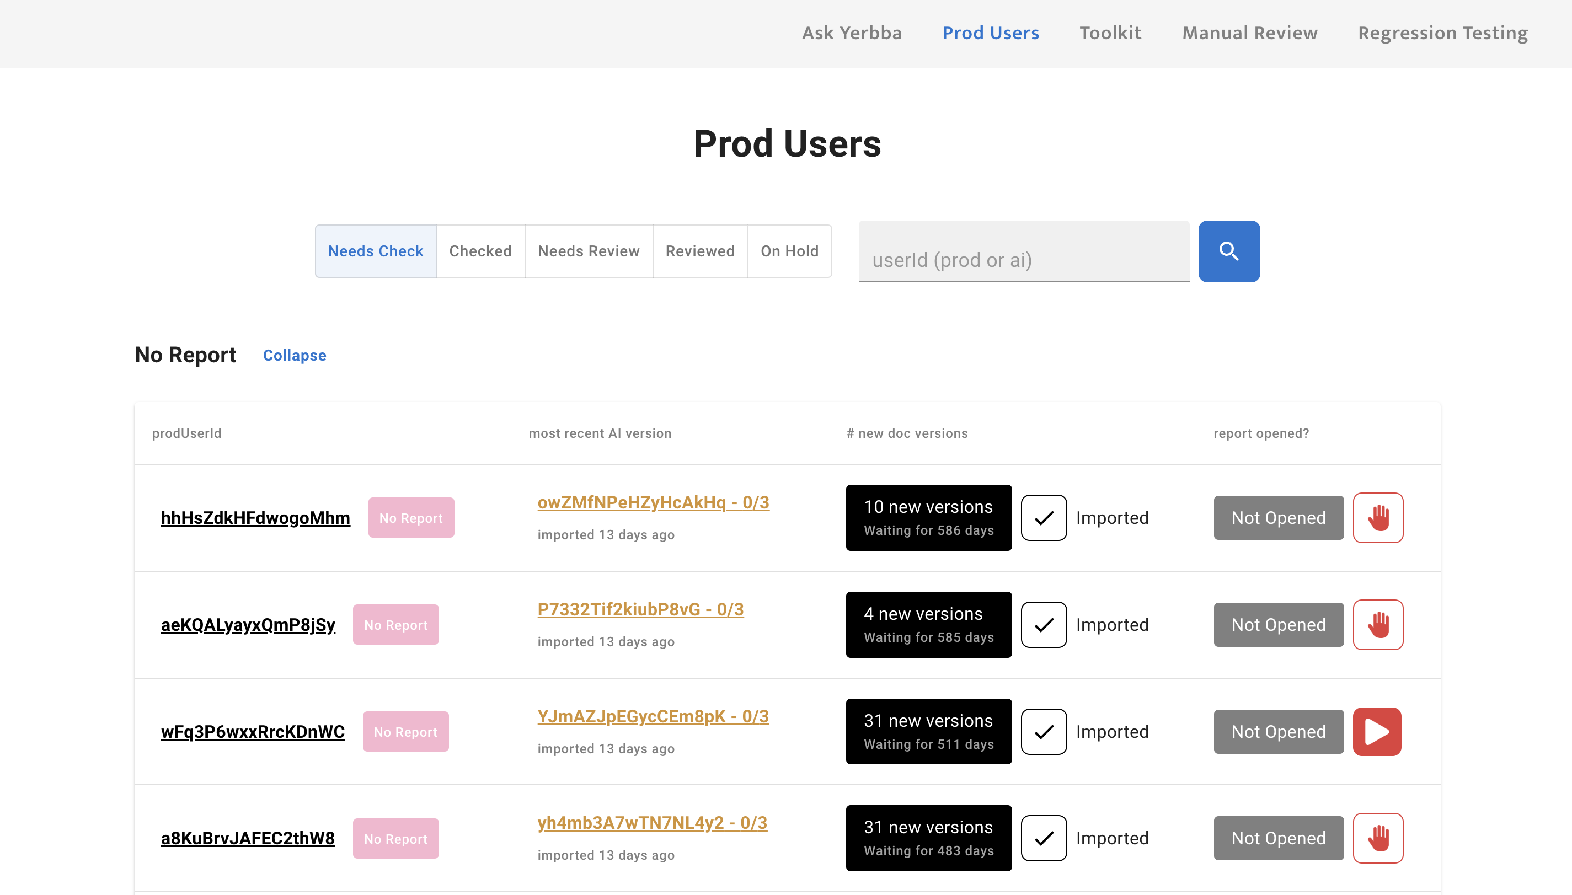
Task: Open prod user wFq3P6wxxRrcKDnWC link
Action: [253, 731]
